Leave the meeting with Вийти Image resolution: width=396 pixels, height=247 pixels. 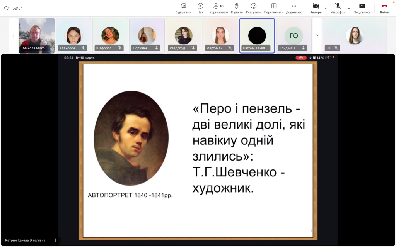tap(384, 8)
